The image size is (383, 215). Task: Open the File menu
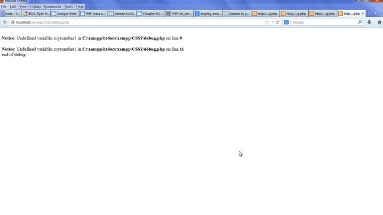[4, 7]
